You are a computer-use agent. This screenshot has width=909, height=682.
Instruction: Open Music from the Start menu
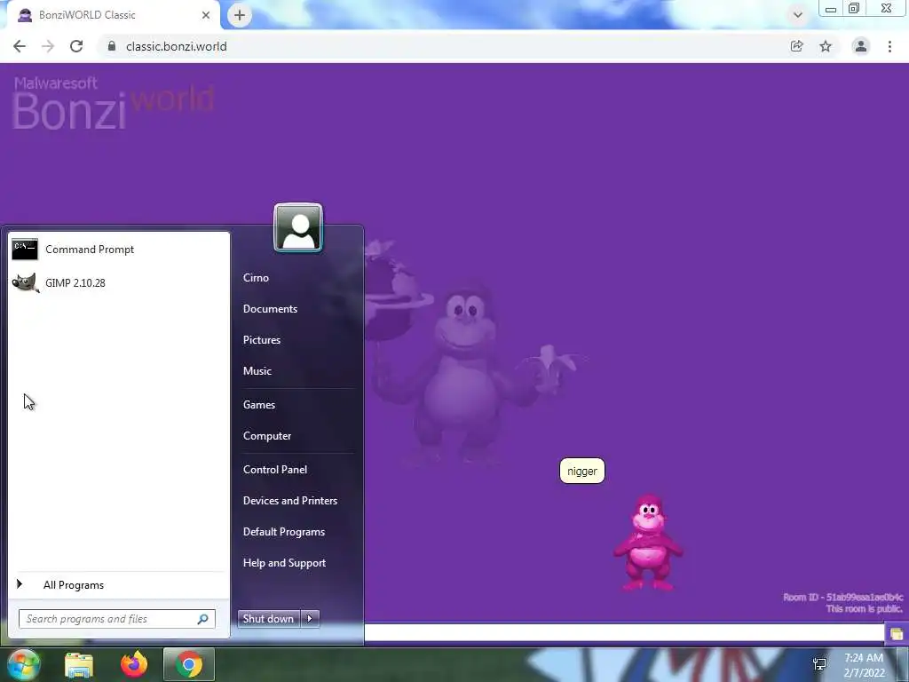point(257,371)
